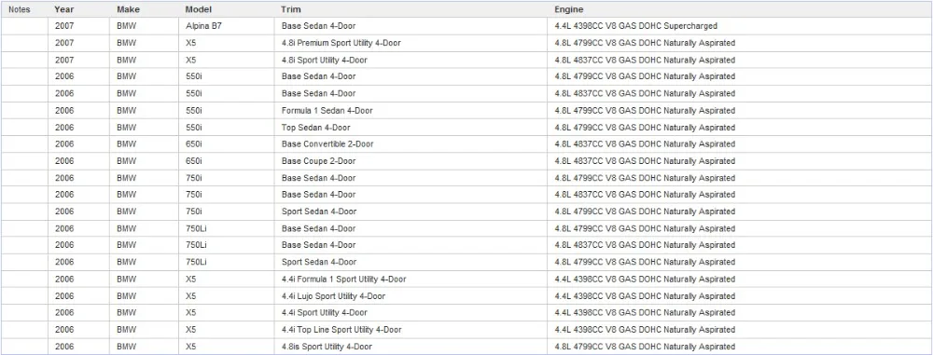Select Sport Sedan 4-Door in the 750Li row

(x=319, y=262)
